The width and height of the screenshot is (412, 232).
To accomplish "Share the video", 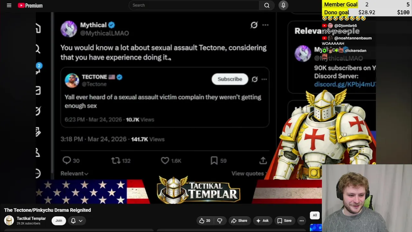I will tap(239, 221).
